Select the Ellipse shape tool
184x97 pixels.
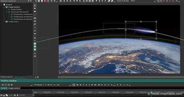click(35, 21)
